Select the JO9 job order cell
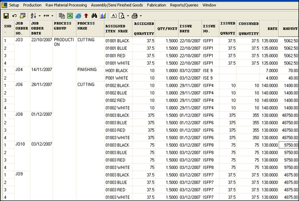 point(22,186)
